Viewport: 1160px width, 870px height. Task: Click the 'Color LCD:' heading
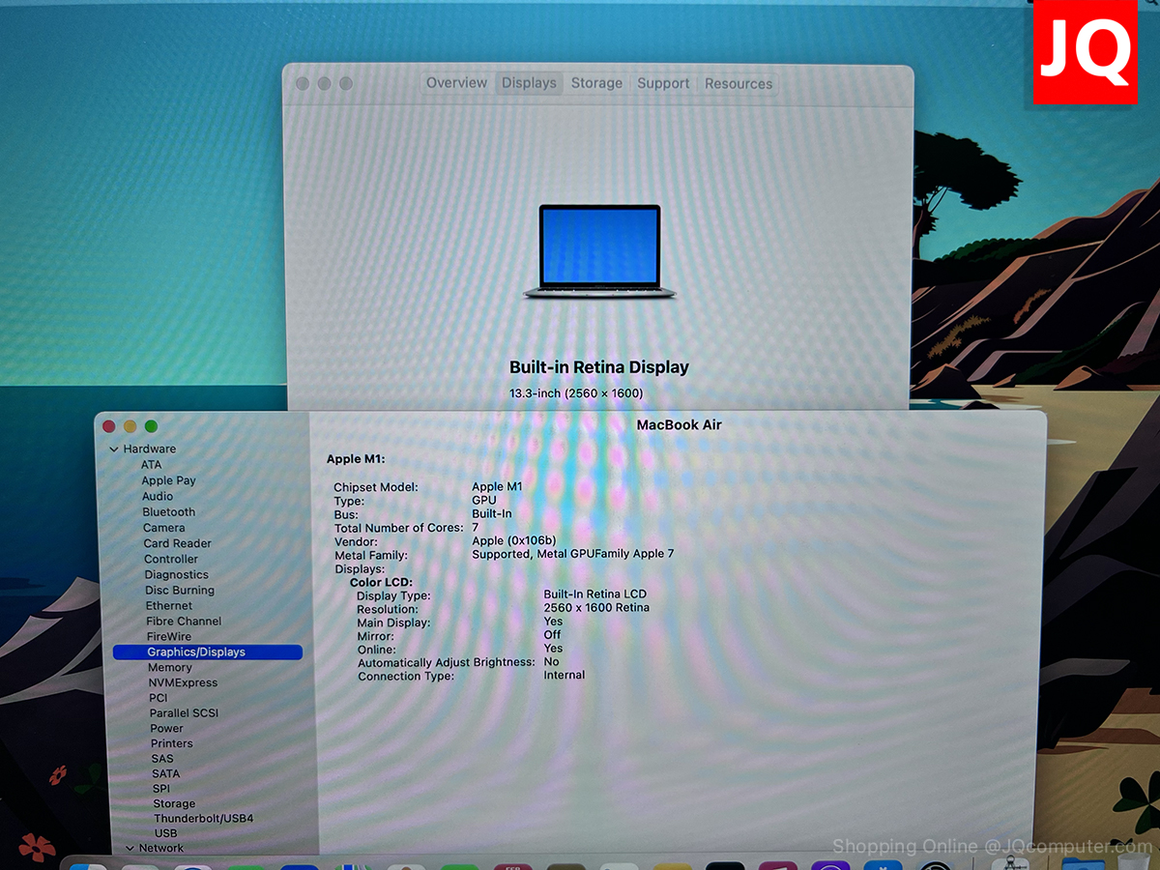381,583
